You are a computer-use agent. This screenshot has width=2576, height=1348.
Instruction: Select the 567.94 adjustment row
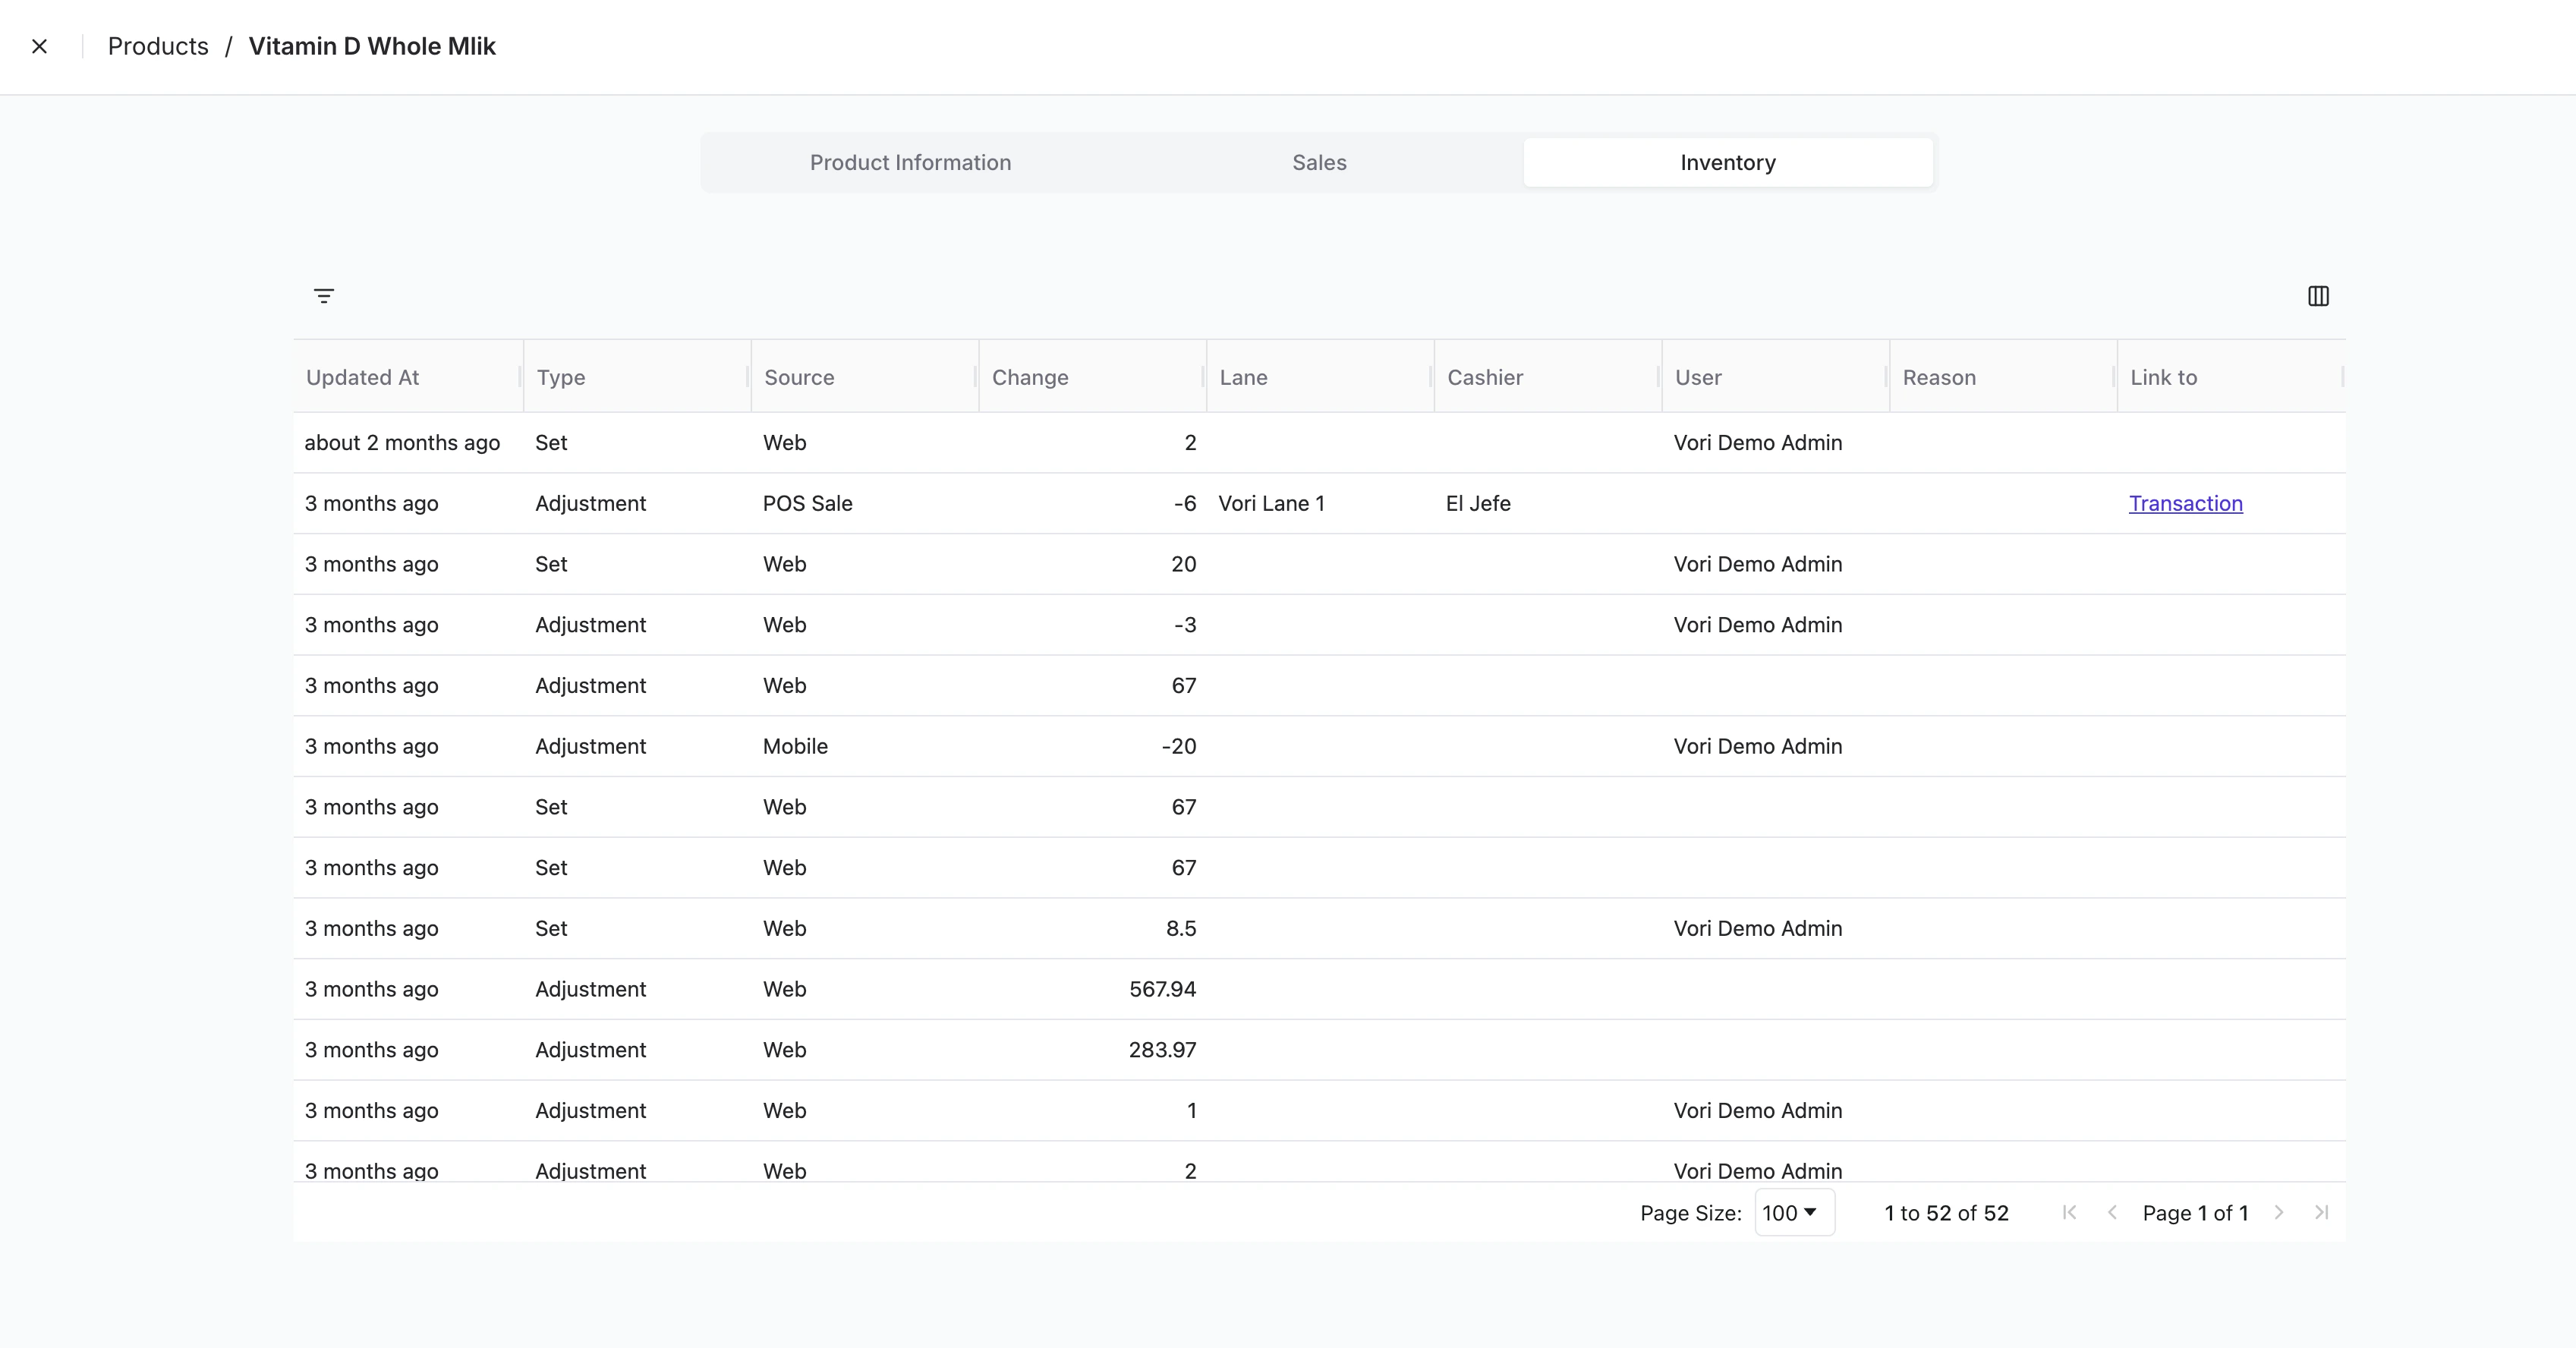pos(1162,989)
